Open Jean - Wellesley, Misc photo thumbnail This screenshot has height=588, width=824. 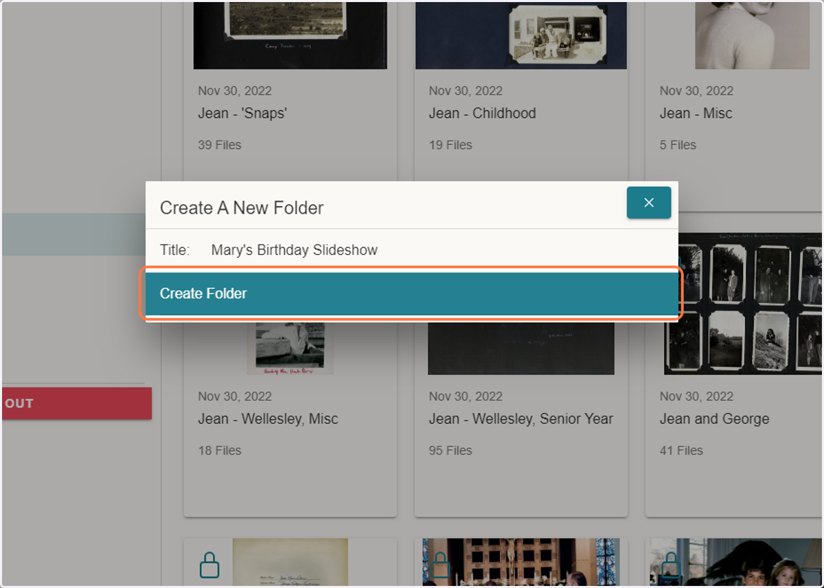[290, 348]
